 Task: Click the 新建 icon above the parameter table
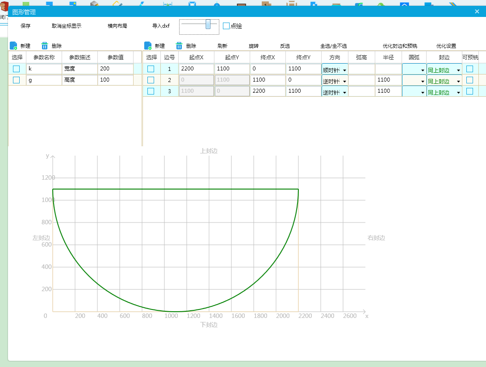pyautogui.click(x=13, y=46)
